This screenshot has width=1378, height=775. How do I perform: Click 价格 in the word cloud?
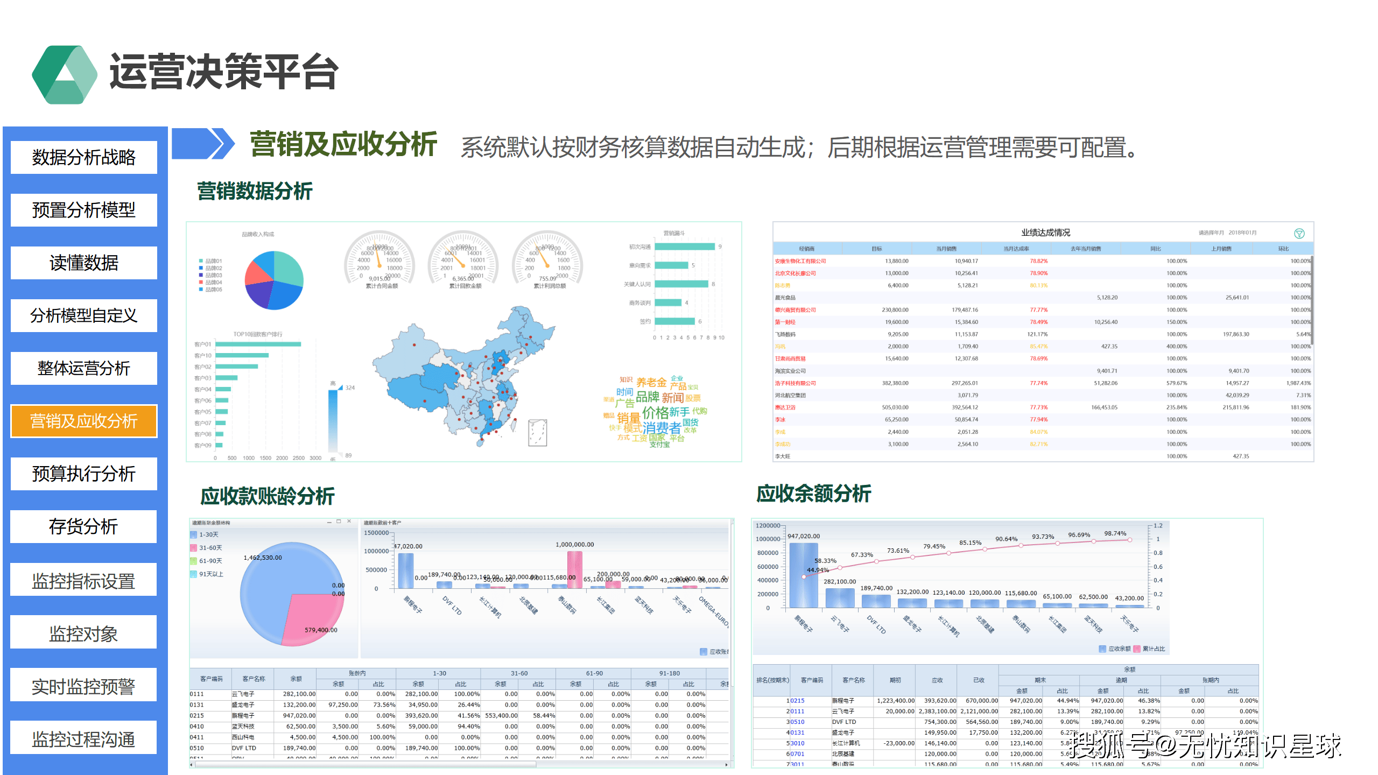tap(655, 412)
